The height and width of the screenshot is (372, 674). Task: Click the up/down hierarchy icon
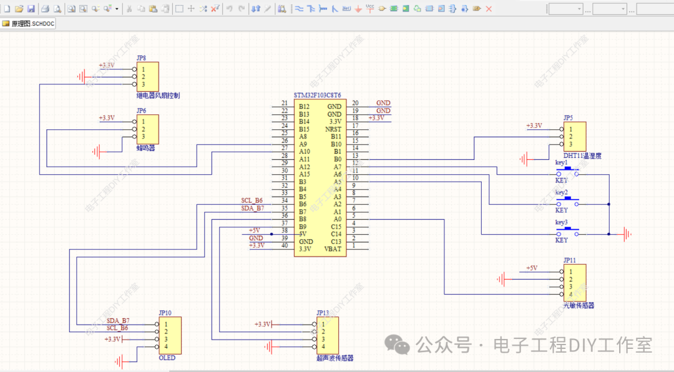coord(256,9)
